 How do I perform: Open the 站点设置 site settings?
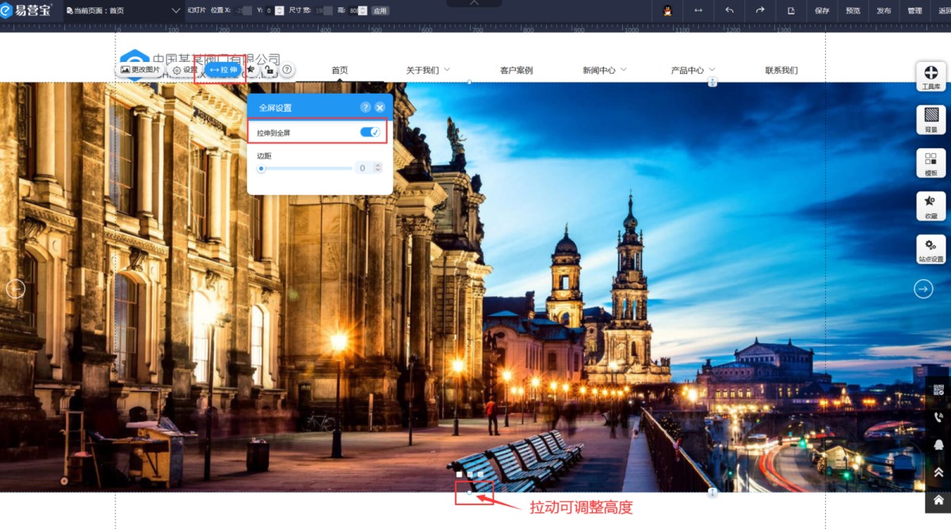coord(930,249)
